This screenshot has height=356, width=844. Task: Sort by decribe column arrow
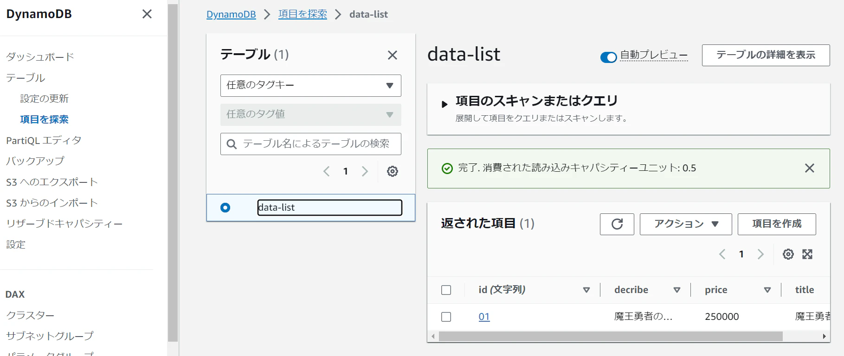pos(677,290)
